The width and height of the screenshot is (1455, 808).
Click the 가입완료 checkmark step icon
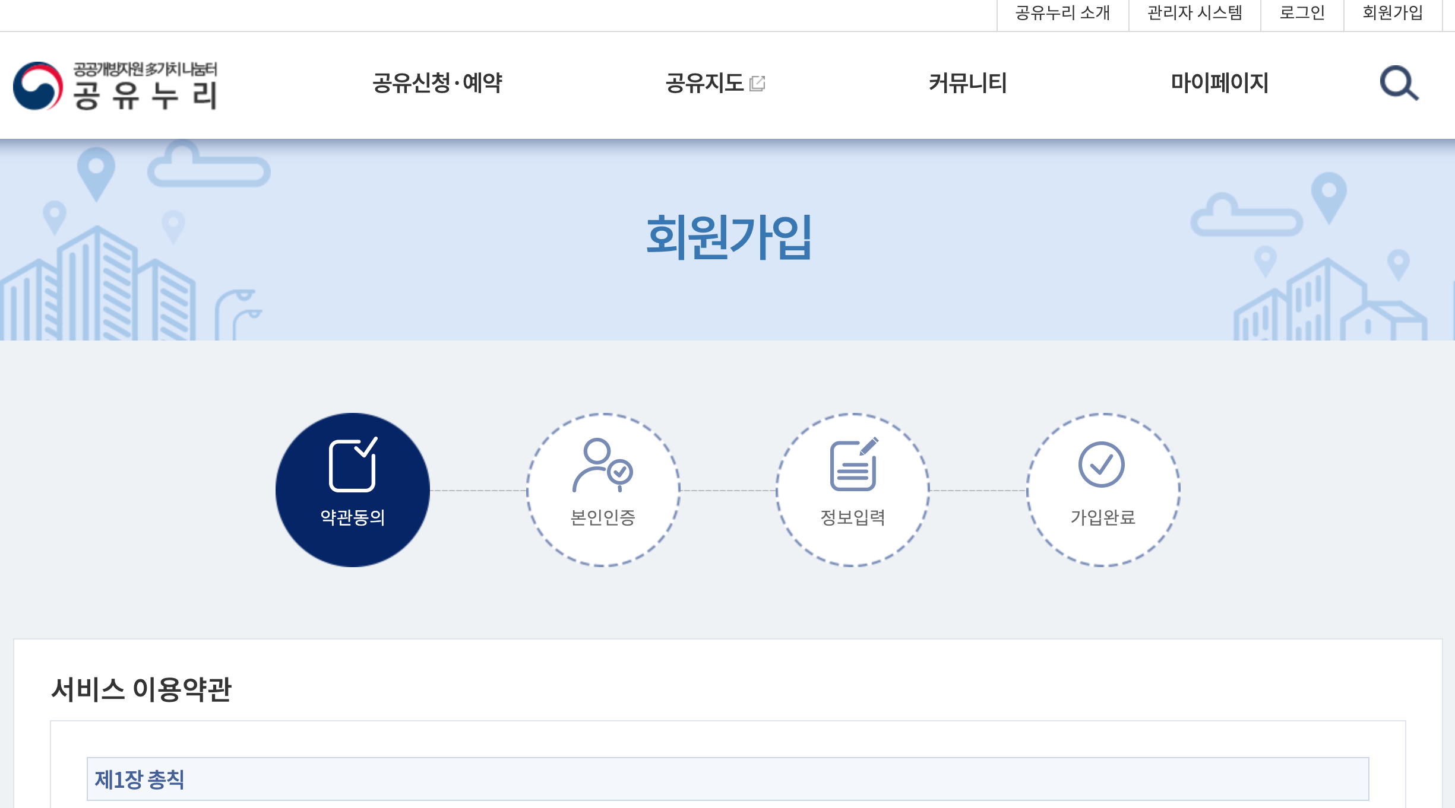click(1101, 465)
